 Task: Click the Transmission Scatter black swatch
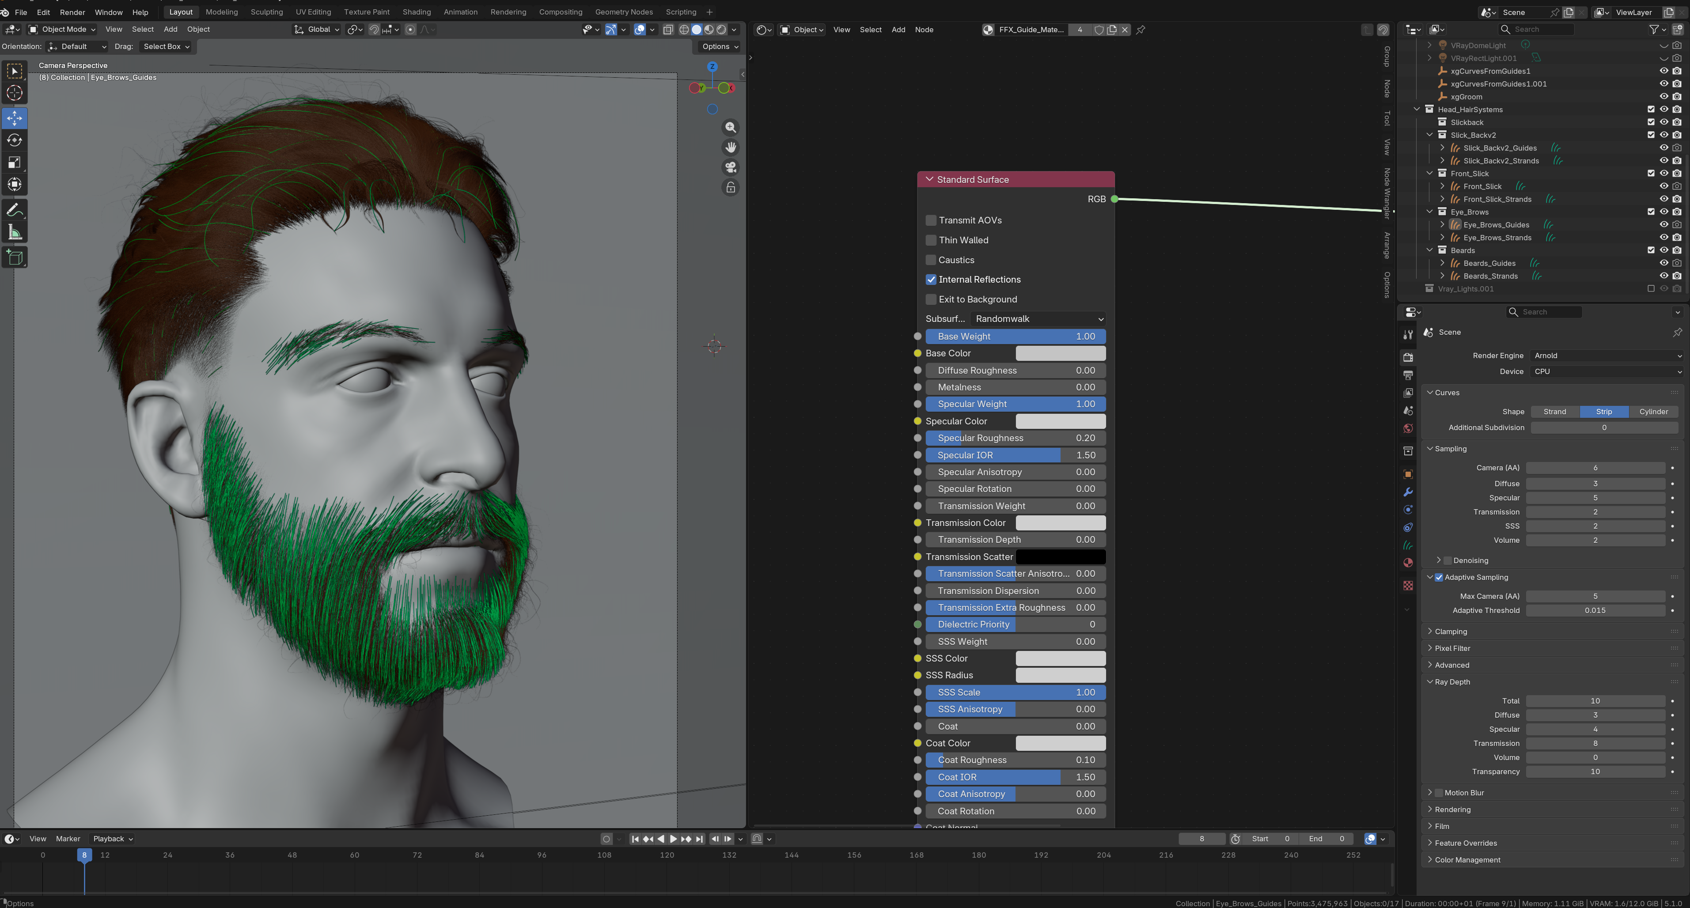[1061, 557]
